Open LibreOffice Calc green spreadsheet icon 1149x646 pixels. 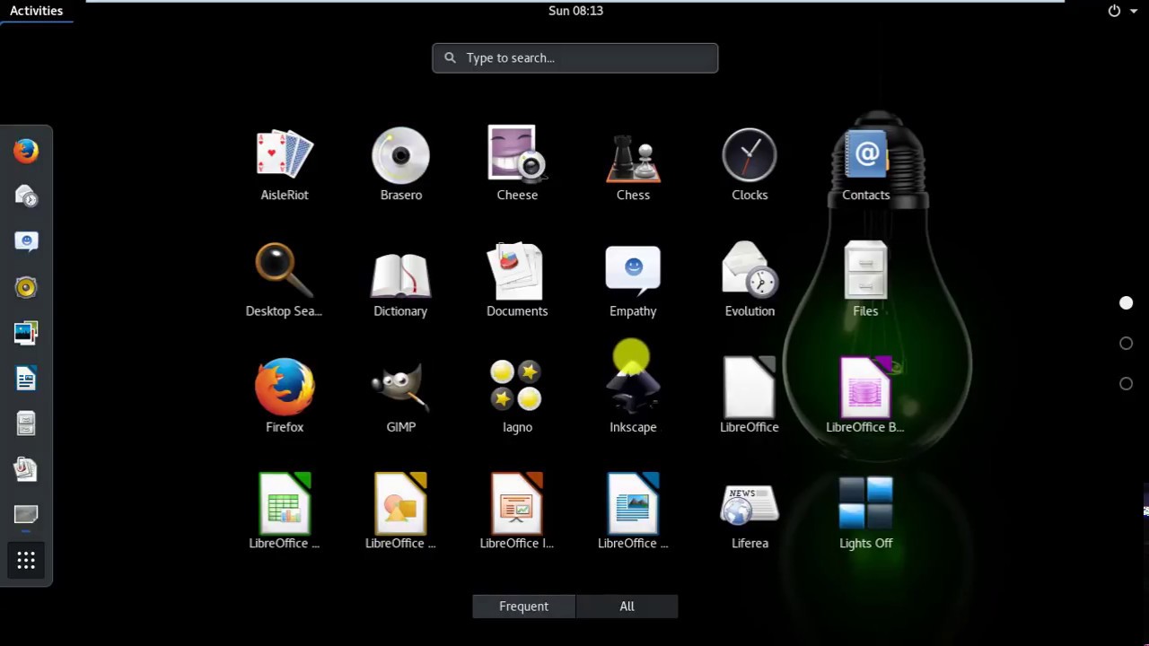[285, 511]
